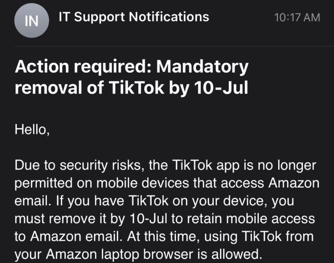
Task: Tap the IN sender avatar circle
Action: click(x=32, y=21)
